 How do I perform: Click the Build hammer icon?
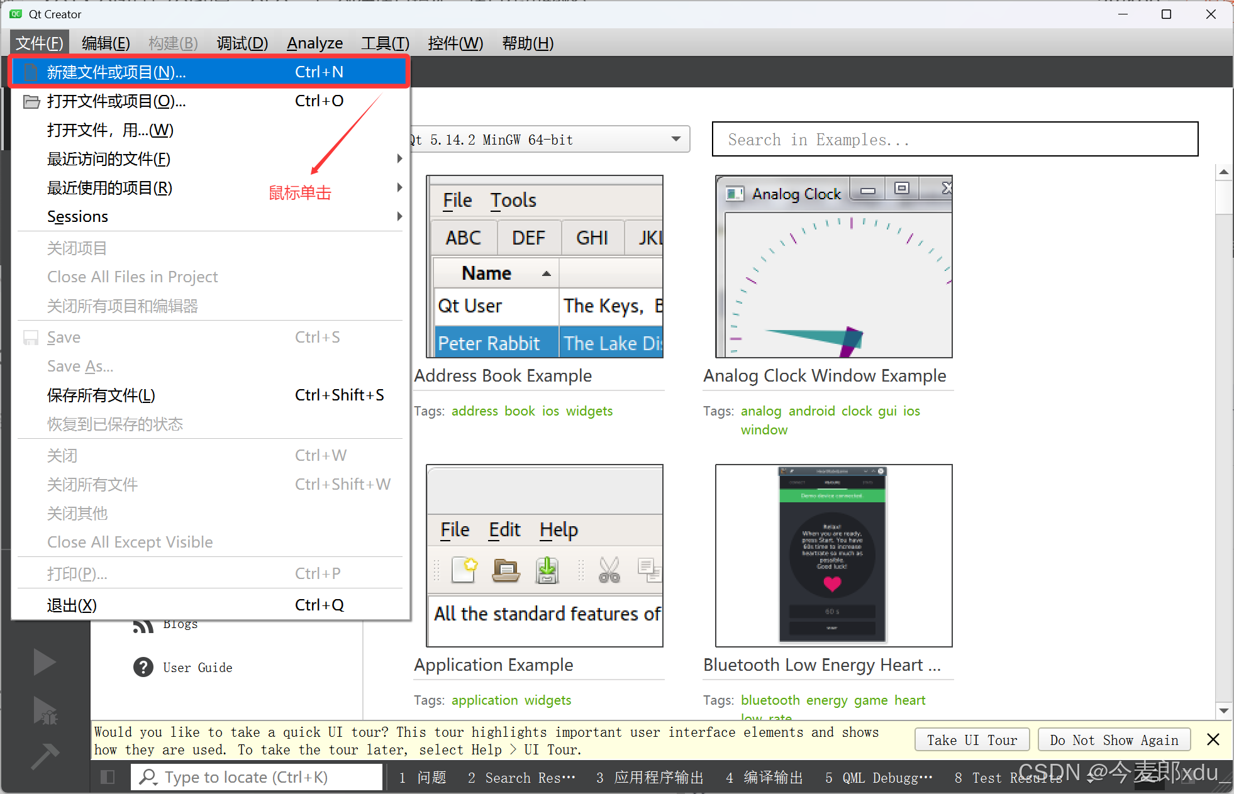45,756
